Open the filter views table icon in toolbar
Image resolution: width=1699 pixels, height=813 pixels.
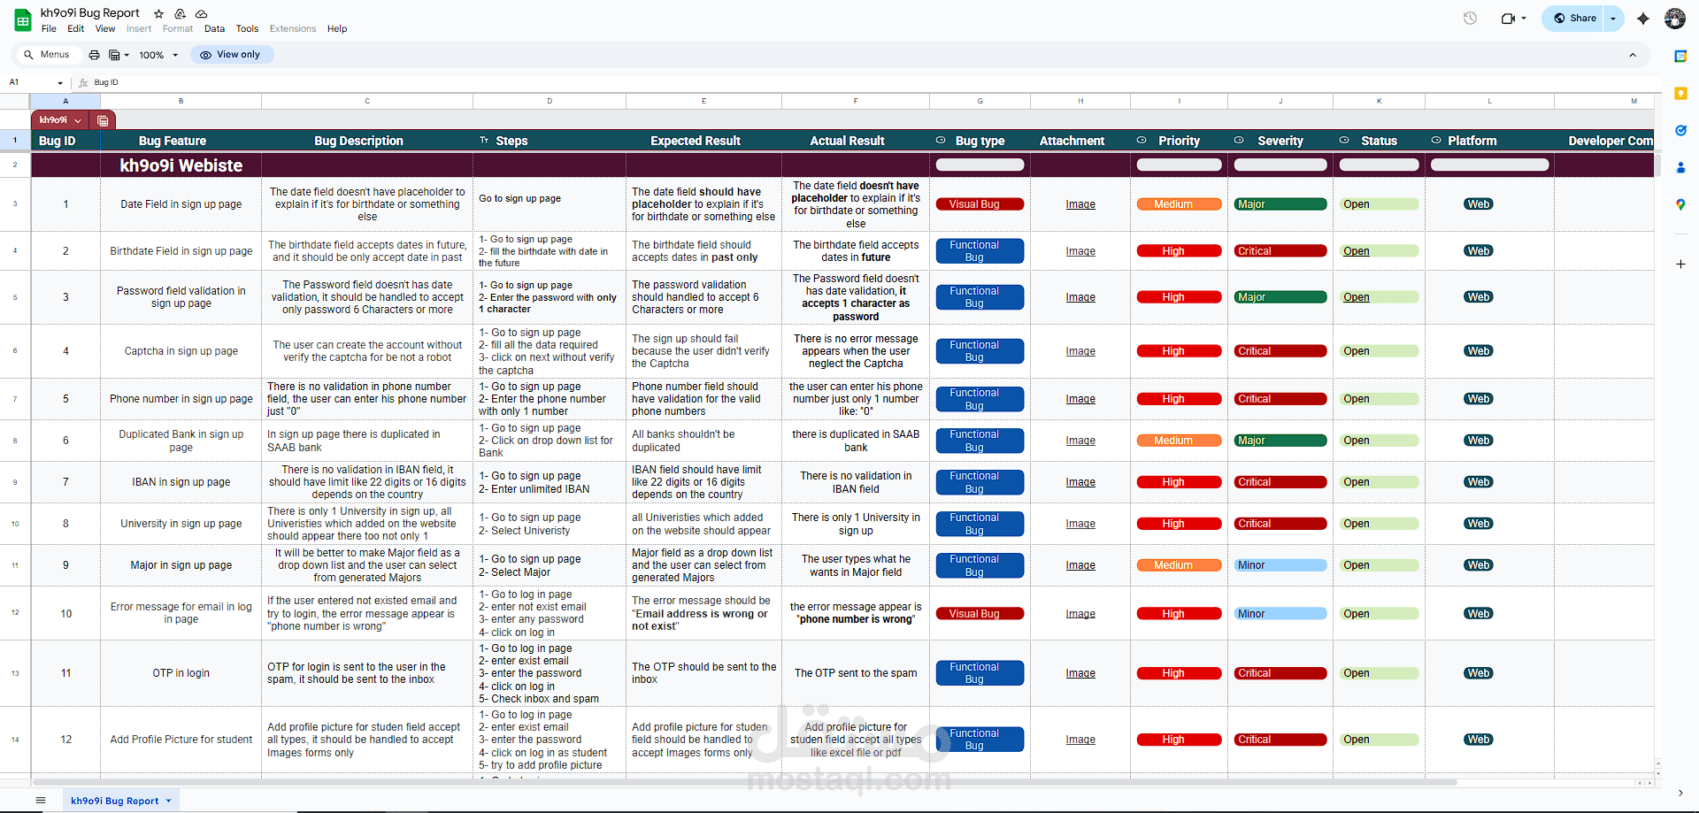click(x=118, y=55)
